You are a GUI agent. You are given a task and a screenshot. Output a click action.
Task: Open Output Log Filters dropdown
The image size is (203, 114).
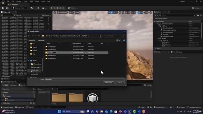click(x=17, y=15)
